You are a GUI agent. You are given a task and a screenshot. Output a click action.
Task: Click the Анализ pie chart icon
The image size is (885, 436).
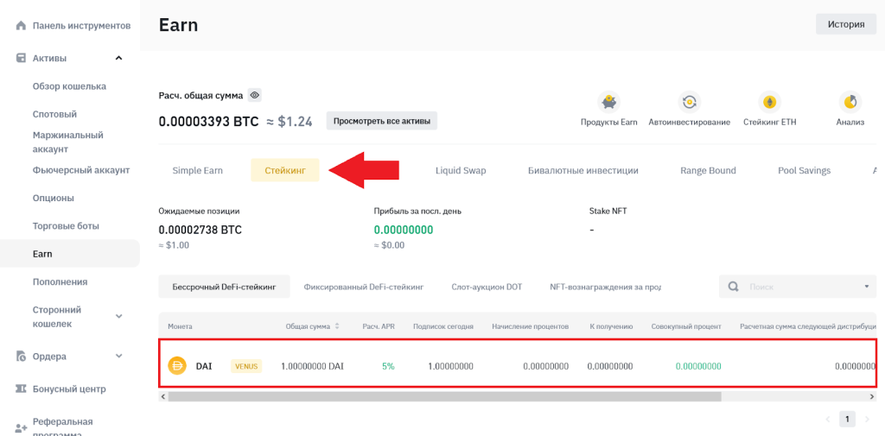(x=850, y=102)
